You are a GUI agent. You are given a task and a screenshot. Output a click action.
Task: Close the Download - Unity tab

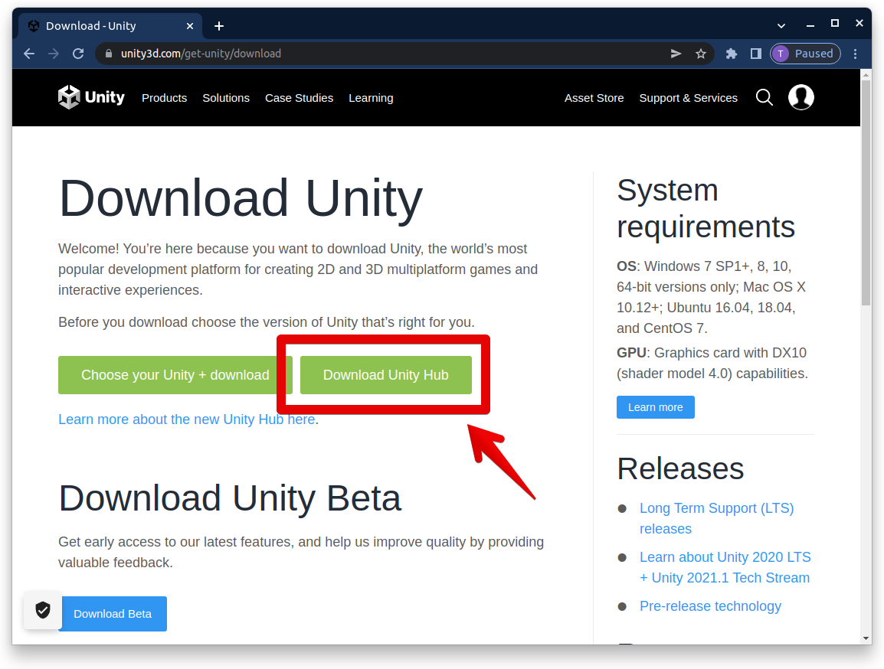click(x=190, y=26)
